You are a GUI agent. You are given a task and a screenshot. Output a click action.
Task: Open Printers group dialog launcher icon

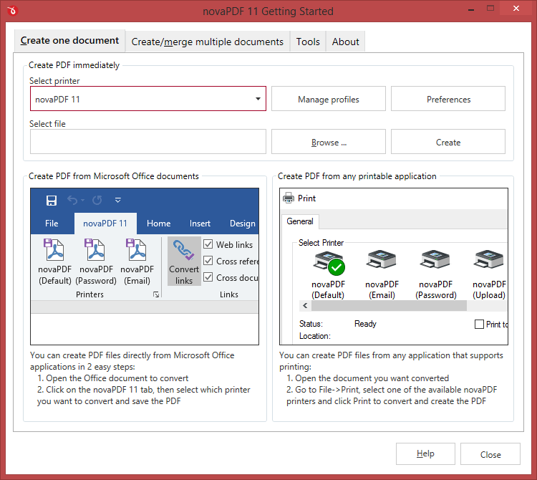(x=156, y=294)
